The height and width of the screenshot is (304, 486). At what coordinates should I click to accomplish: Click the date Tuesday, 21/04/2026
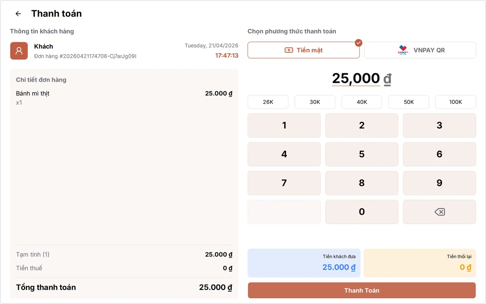click(211, 46)
